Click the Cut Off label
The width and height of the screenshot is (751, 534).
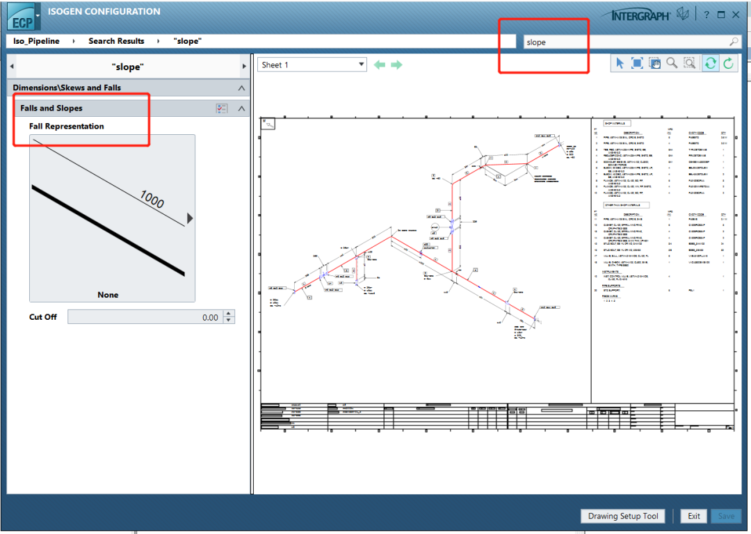[43, 317]
